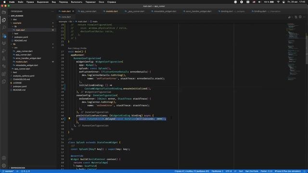Open Dart DevTools from status bar
This screenshot has height=173, width=308.
click(x=252, y=171)
